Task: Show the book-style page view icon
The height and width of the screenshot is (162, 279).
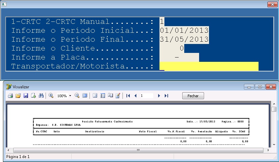Action: (110, 96)
